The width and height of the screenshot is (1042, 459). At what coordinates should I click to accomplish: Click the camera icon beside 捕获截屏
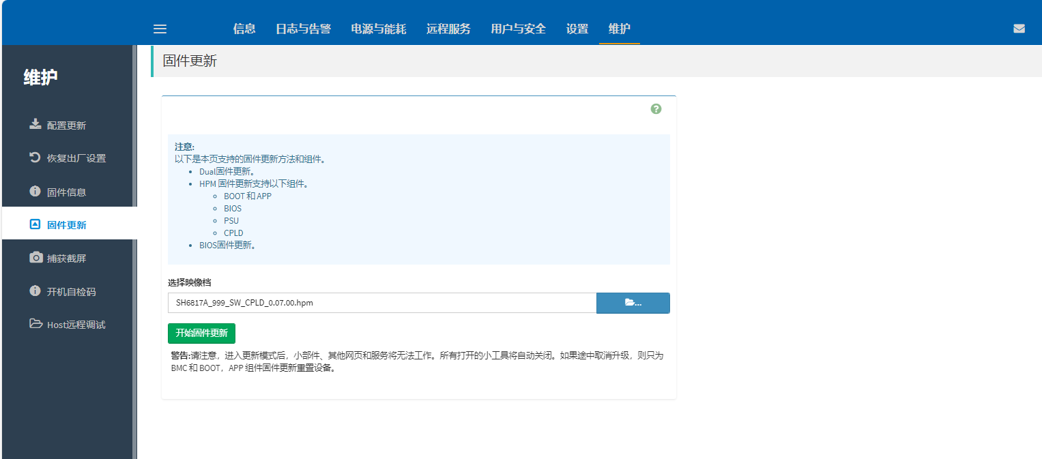35,258
